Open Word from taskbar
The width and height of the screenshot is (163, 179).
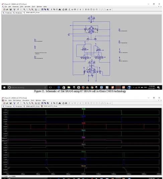(x=101, y=87)
